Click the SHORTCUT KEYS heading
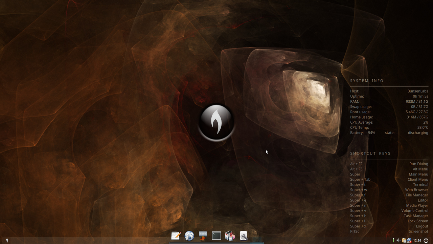 pyautogui.click(x=370, y=153)
